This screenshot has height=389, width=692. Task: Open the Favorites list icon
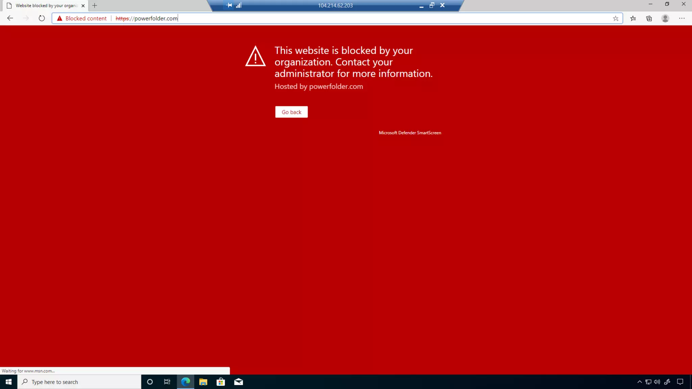(x=633, y=19)
